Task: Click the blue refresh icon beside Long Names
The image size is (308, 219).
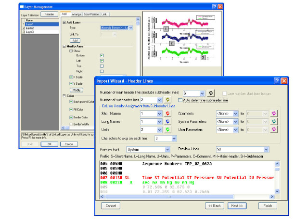Action: tap(168, 122)
